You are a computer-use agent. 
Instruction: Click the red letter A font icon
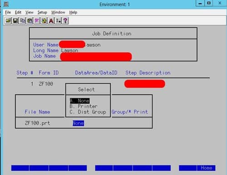point(51,20)
